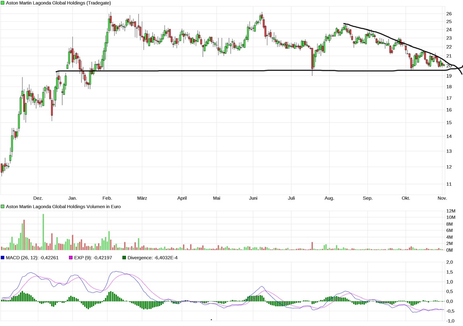Click the '26' price axis label
The height and width of the screenshot is (326, 463).
[449, 14]
